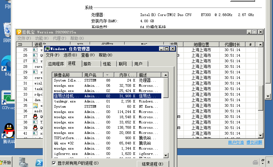Sort by 描述 column header
Viewport: 273px width, 167px height.
(149, 75)
